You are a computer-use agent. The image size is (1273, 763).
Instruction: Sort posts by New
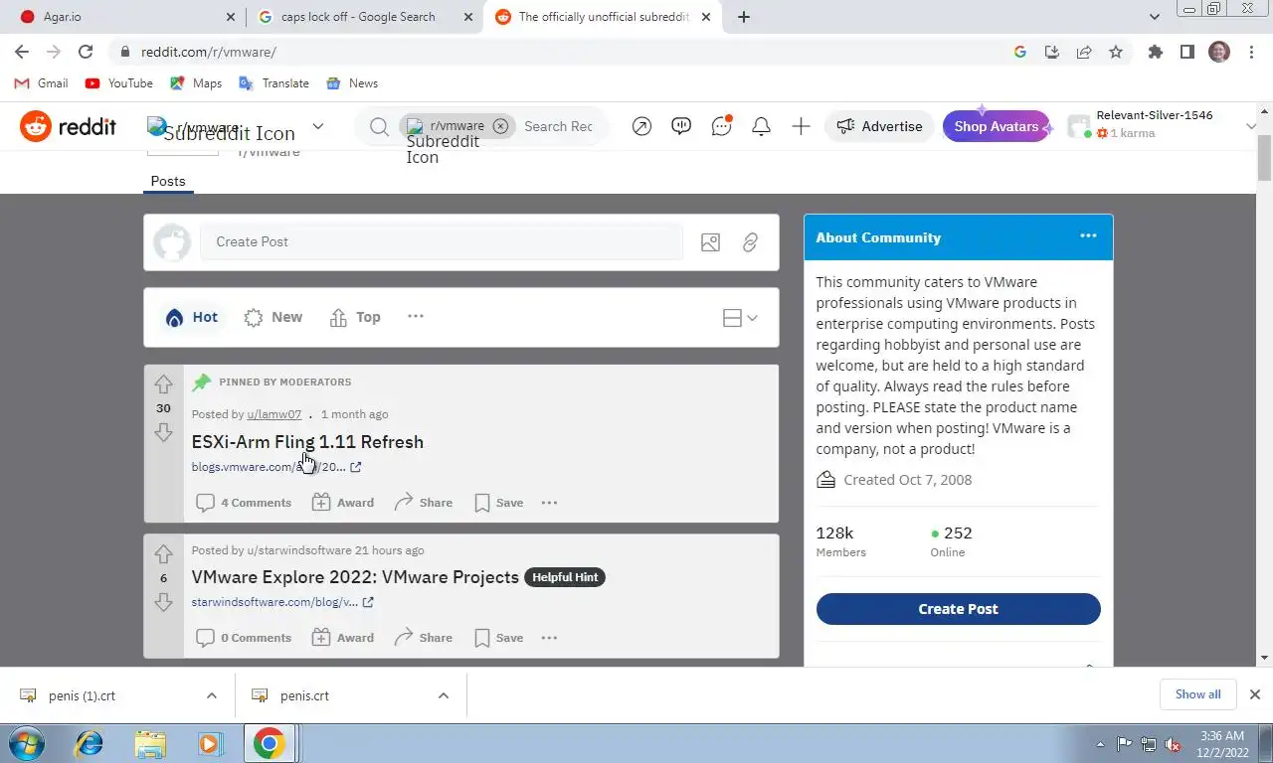pos(273,317)
